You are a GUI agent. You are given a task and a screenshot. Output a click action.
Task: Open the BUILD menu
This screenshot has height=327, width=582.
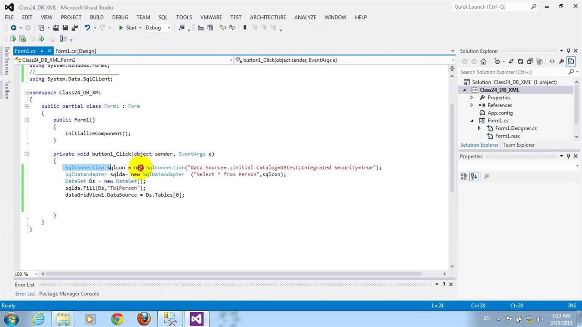[x=96, y=17]
